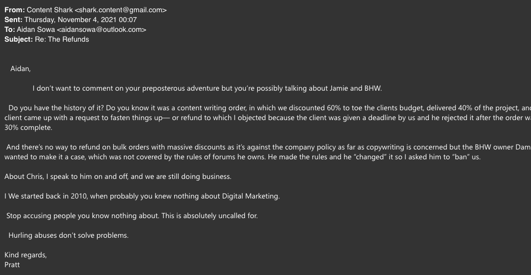531x275 pixels.
Task: Click the Subject: header label
Action: tap(19, 40)
